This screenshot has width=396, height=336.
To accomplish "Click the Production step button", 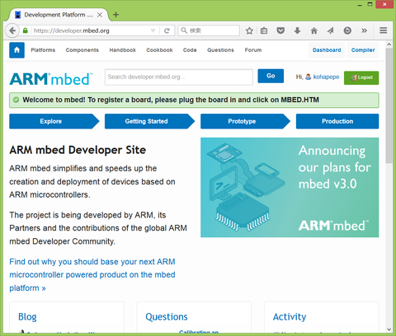I will click(337, 121).
